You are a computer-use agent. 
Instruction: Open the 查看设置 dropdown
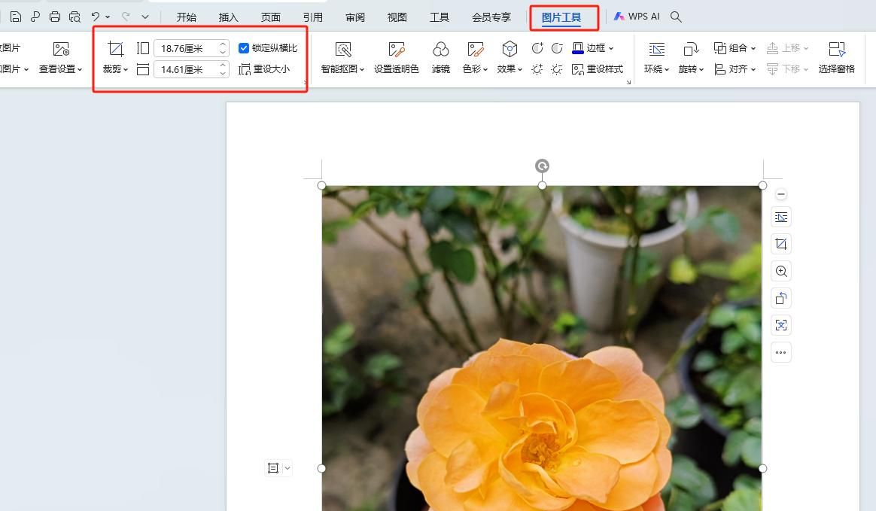60,68
